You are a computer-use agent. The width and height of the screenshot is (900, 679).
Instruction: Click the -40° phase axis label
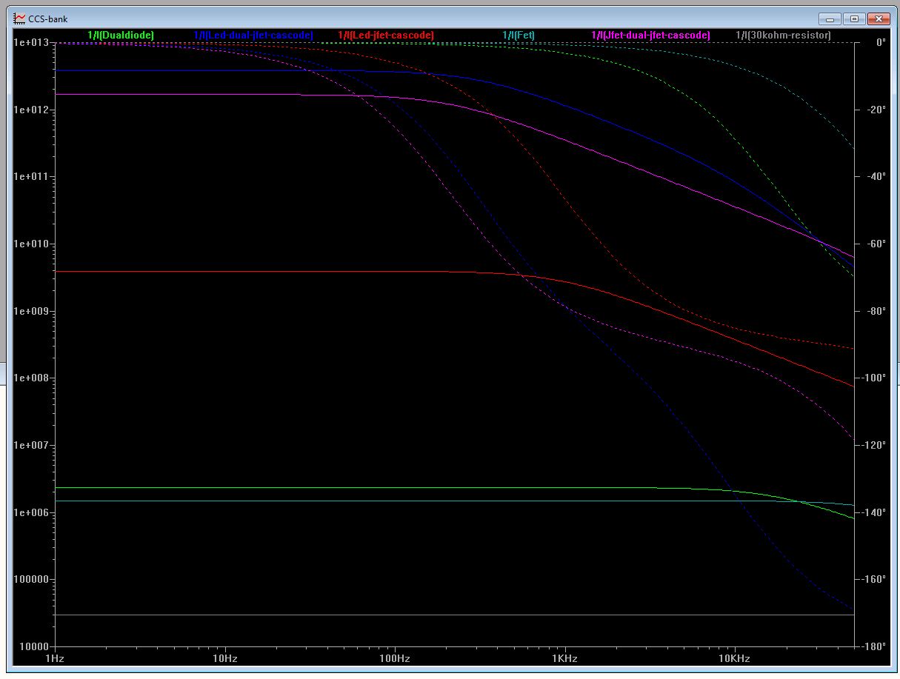pos(876,176)
